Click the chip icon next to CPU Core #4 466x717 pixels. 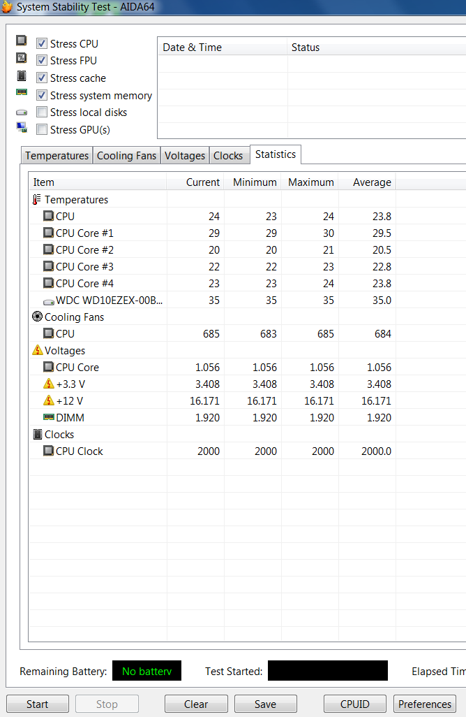click(x=48, y=283)
